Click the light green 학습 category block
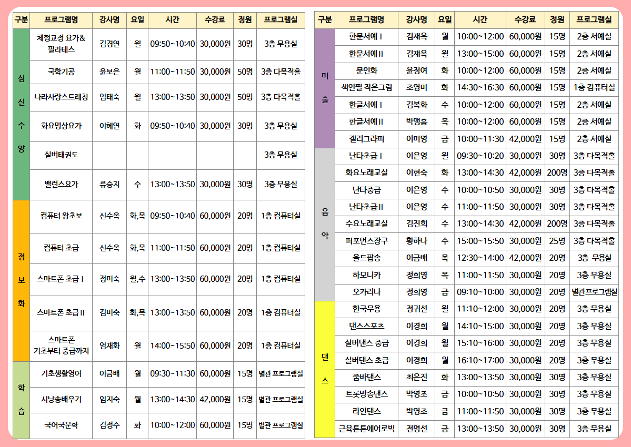 [x=21, y=400]
